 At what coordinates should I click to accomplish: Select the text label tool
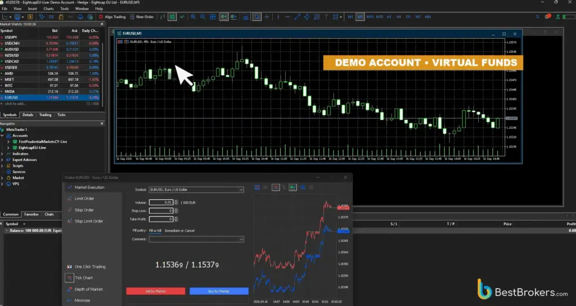[x=326, y=17]
